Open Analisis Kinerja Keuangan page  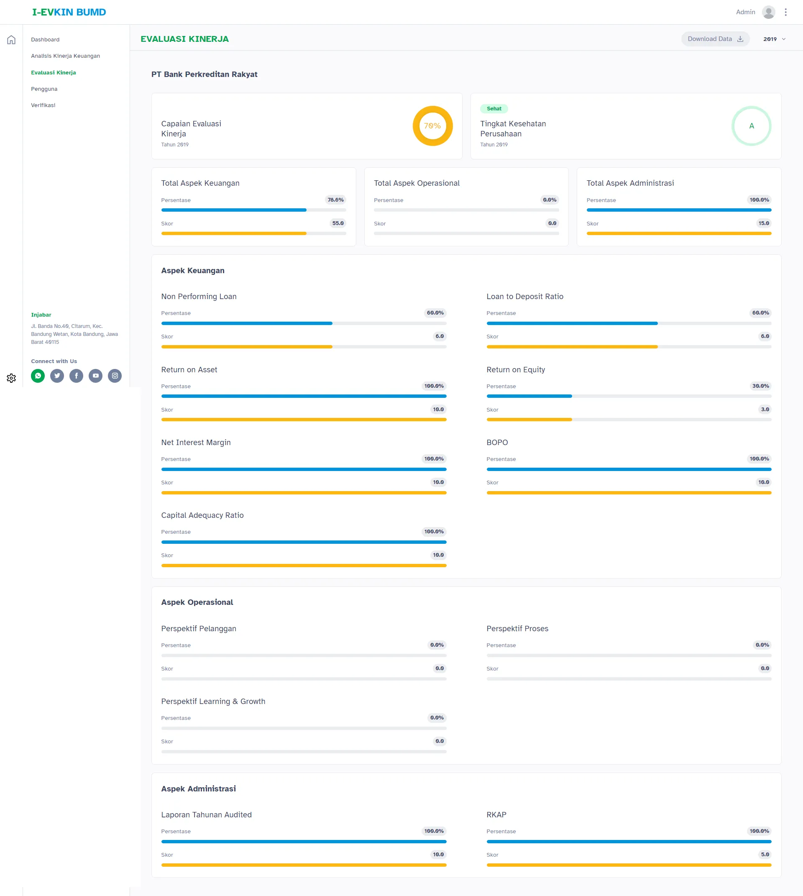coord(65,56)
